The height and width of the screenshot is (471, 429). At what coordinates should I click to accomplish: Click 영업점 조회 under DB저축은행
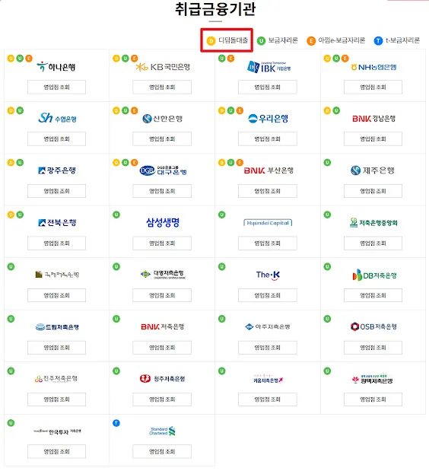(373, 295)
